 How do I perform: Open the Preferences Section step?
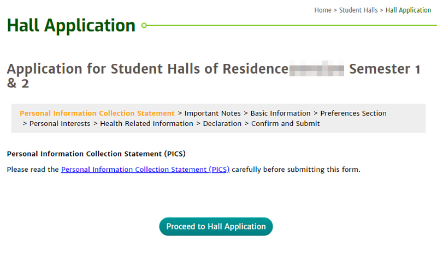click(353, 113)
